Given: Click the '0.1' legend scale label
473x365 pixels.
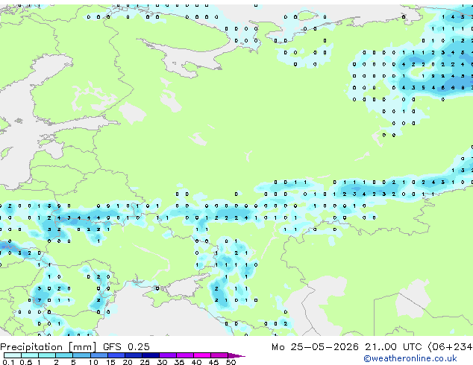Looking at the screenshot, I should tap(8, 362).
